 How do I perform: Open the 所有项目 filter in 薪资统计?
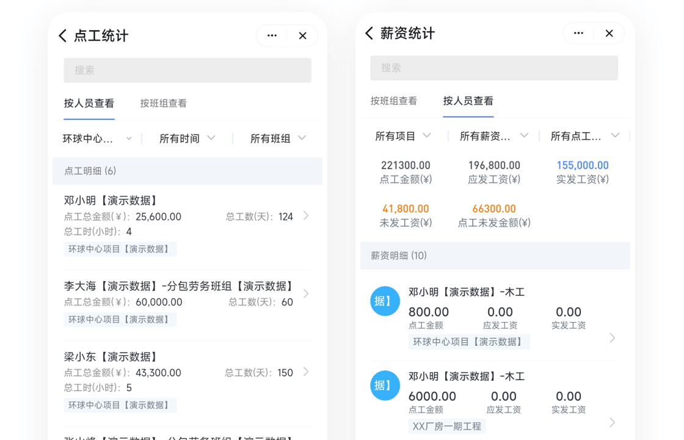[403, 136]
